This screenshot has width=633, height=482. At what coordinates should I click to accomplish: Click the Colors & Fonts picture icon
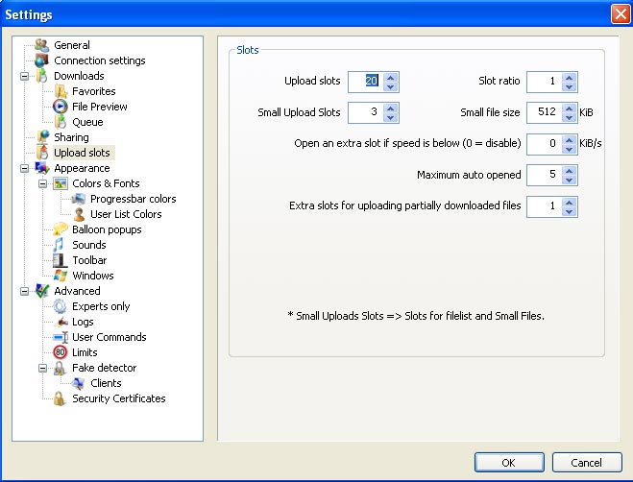(x=61, y=183)
